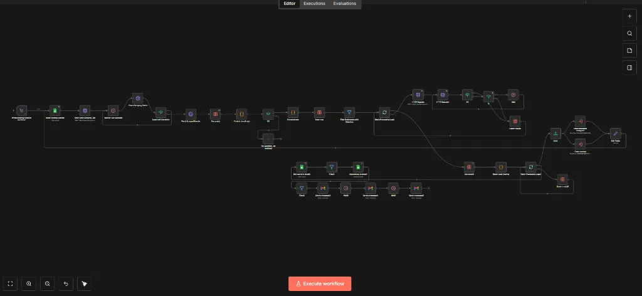Select the HTTP Request1 globe node
The height and width of the screenshot is (296, 642).
click(443, 95)
